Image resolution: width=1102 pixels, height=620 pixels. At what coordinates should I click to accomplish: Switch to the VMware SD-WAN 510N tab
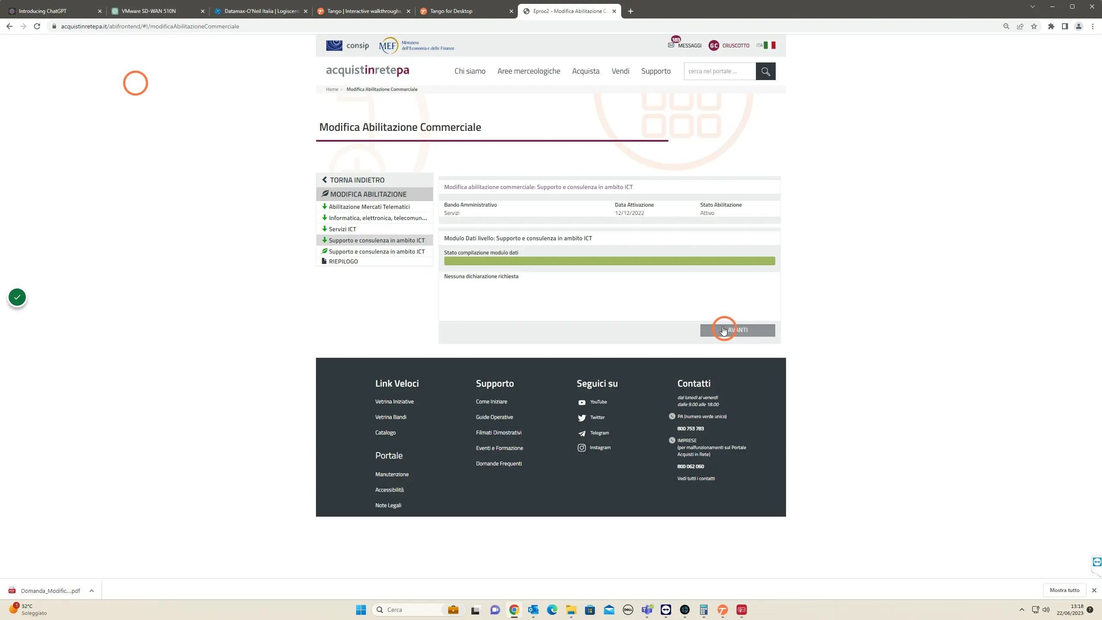(x=158, y=11)
